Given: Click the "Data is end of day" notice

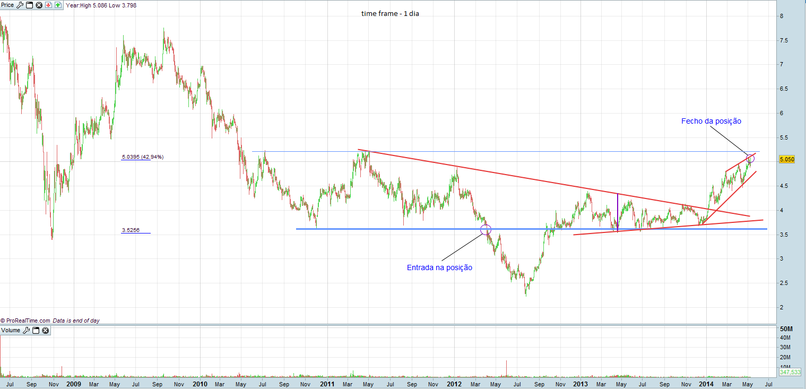Looking at the screenshot, I should (x=76, y=321).
